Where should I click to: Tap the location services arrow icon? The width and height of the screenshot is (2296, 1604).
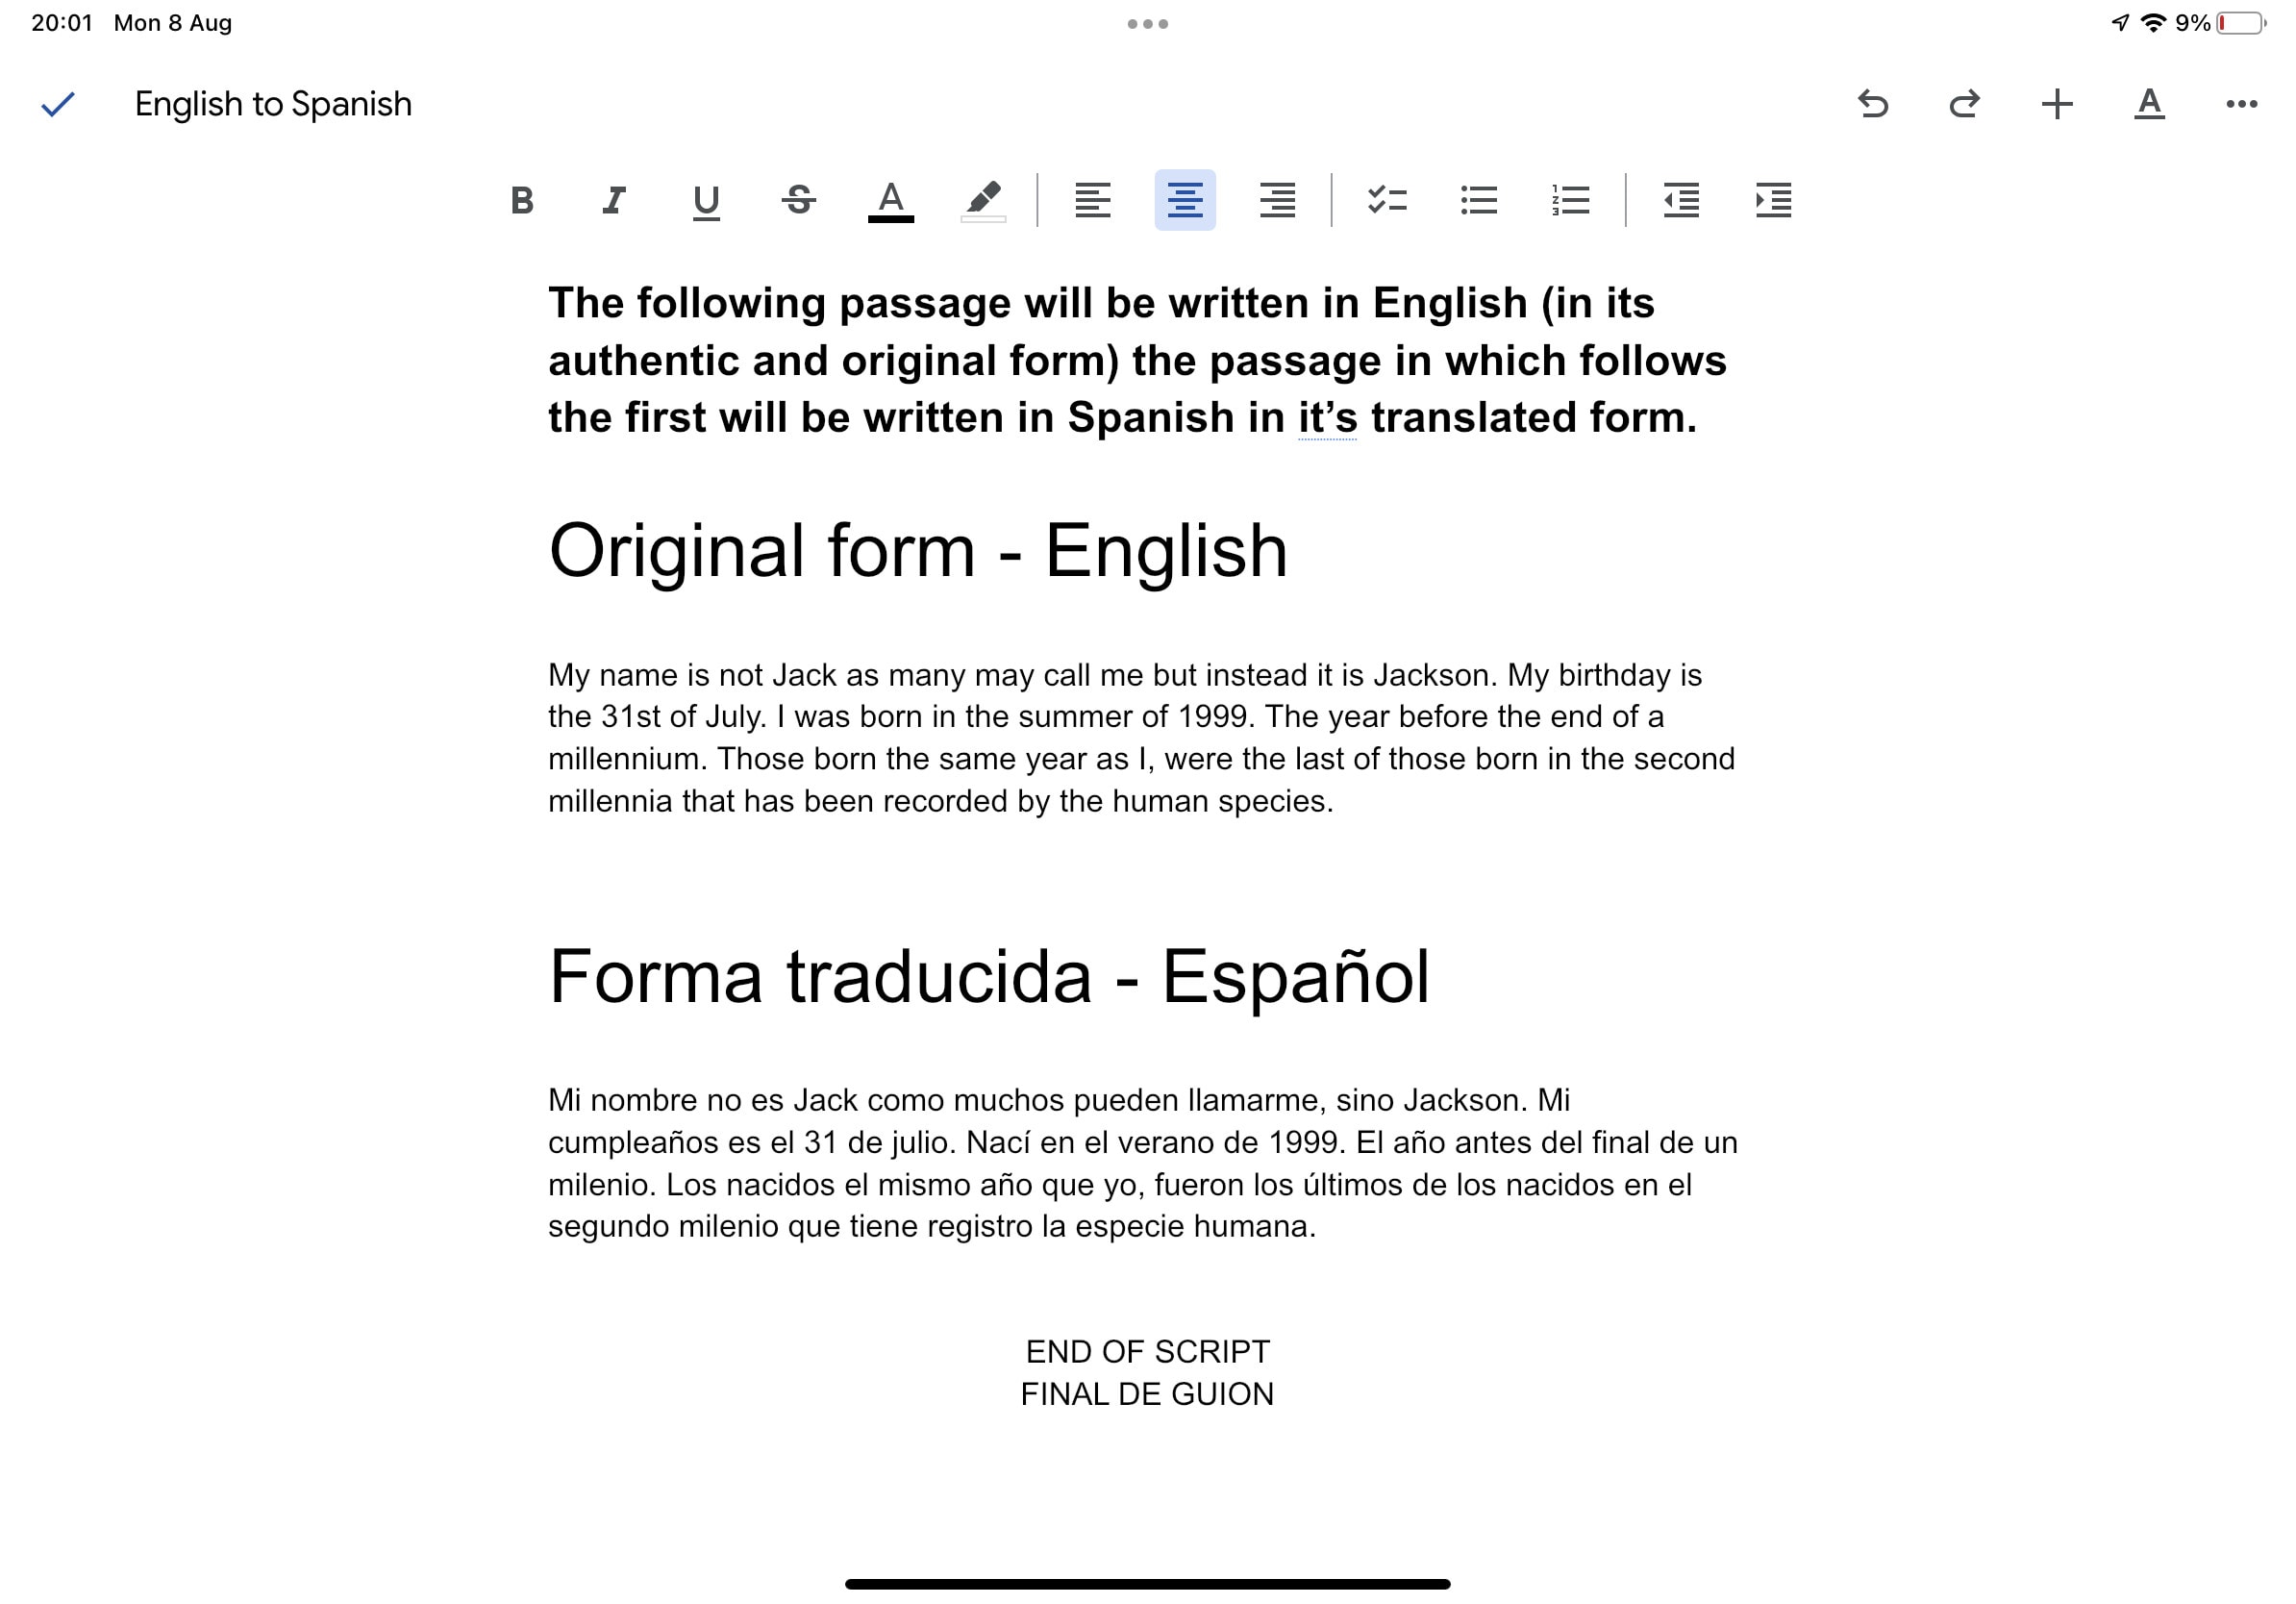coord(2120,23)
